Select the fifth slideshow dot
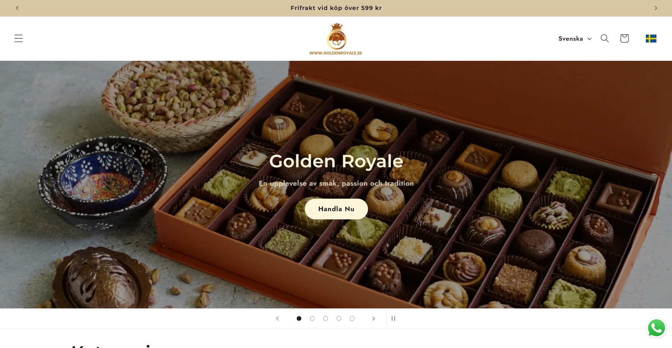 pyautogui.click(x=352, y=318)
